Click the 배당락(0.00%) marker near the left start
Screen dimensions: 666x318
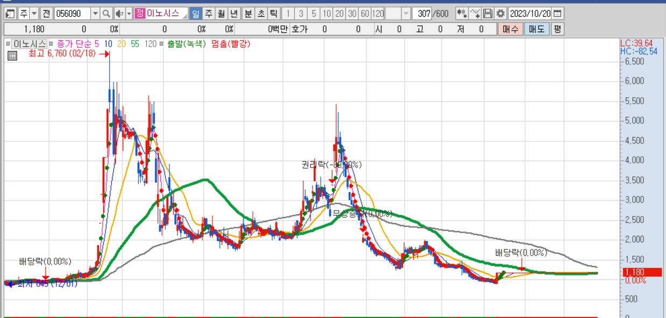click(45, 262)
